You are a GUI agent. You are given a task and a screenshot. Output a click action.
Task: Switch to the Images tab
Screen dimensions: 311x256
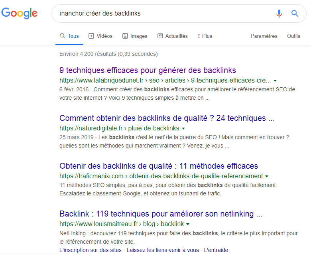tap(135, 36)
